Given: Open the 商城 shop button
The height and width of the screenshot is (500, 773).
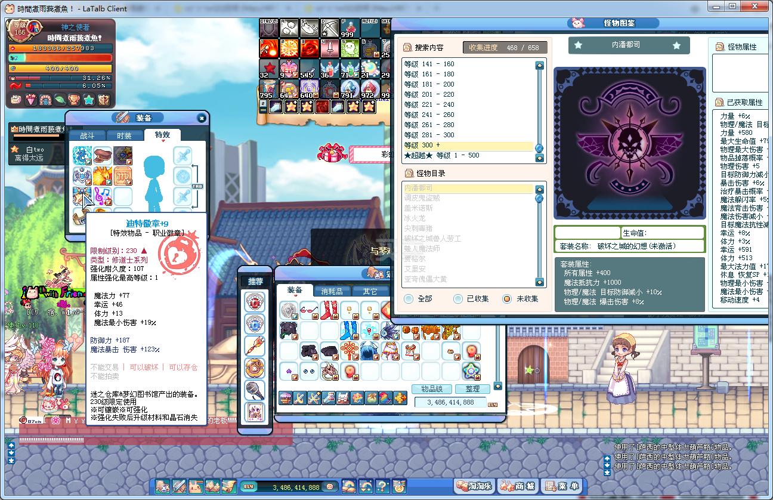Looking at the screenshot, I should 518,486.
